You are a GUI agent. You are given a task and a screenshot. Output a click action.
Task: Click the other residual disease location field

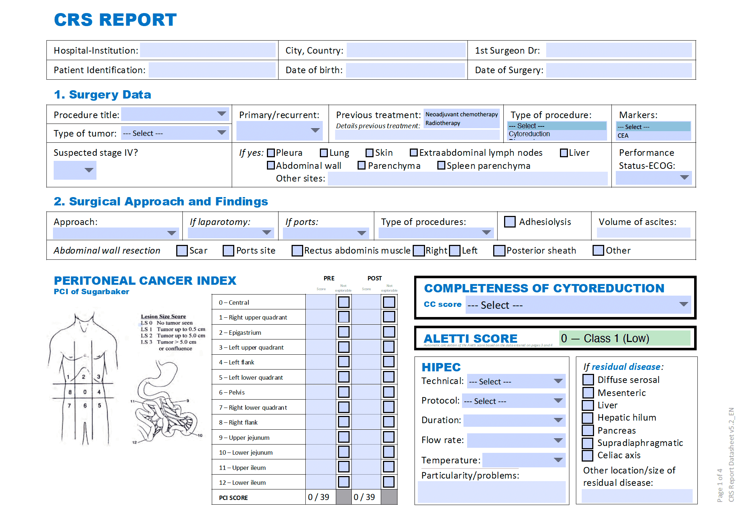[x=637, y=496]
